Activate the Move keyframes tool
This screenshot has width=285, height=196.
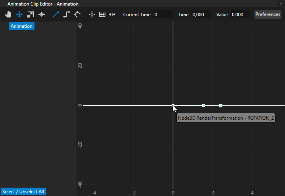click(19, 14)
